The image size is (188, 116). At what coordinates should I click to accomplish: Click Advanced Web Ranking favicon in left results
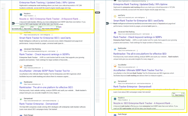21,50
